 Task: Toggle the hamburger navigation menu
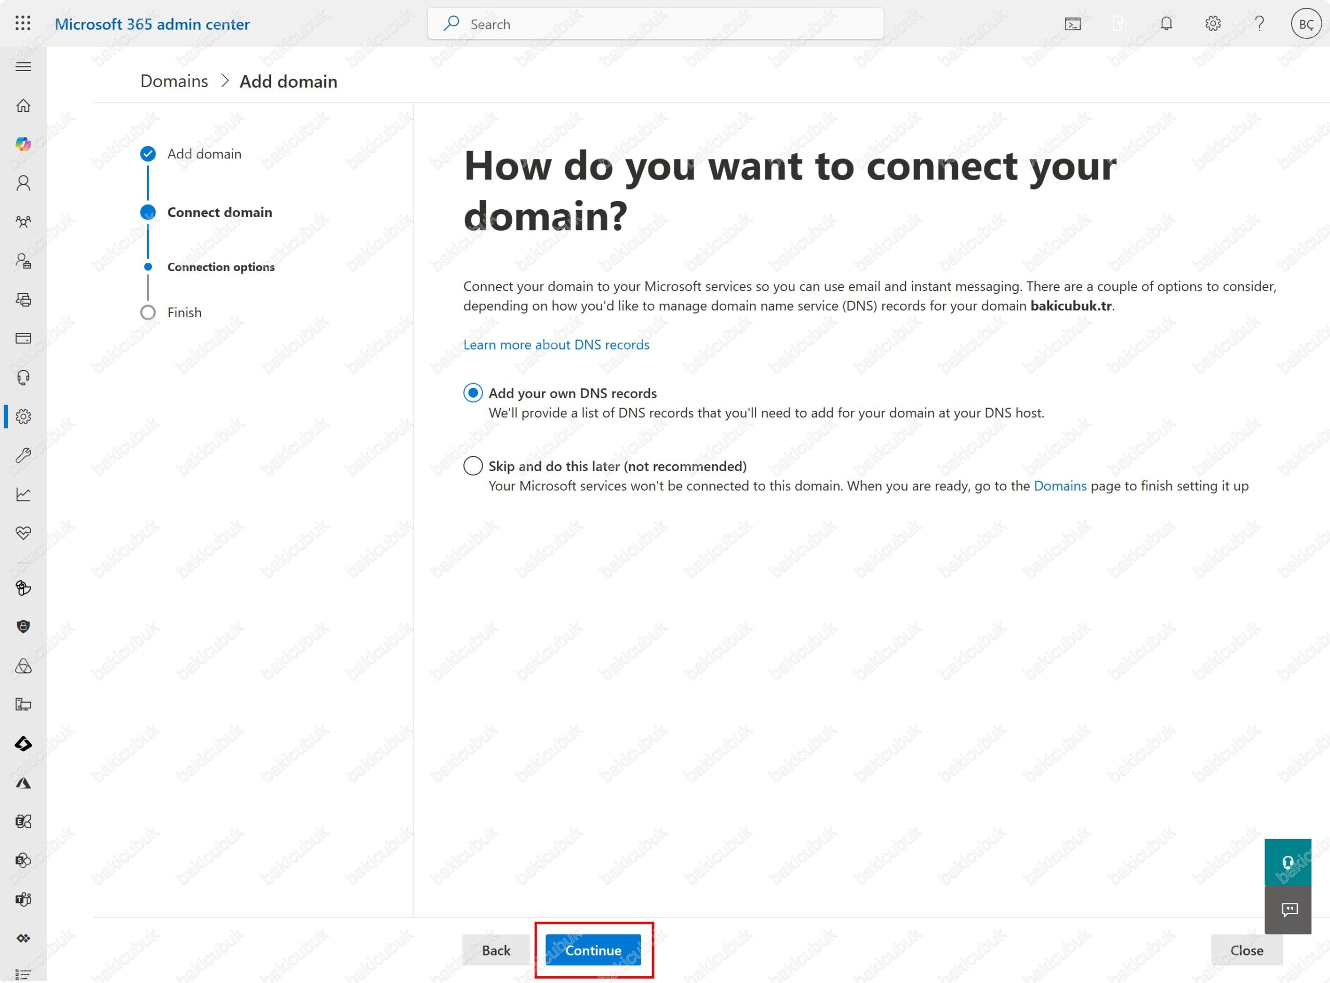(23, 66)
